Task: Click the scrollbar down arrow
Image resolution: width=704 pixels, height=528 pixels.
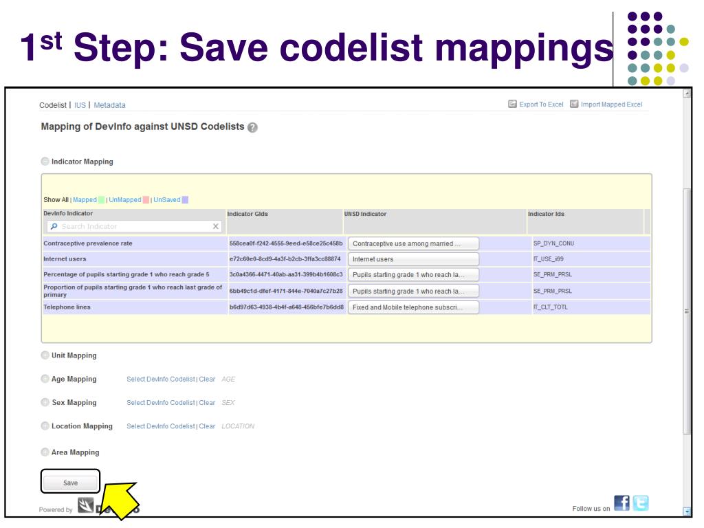Action: tap(687, 511)
